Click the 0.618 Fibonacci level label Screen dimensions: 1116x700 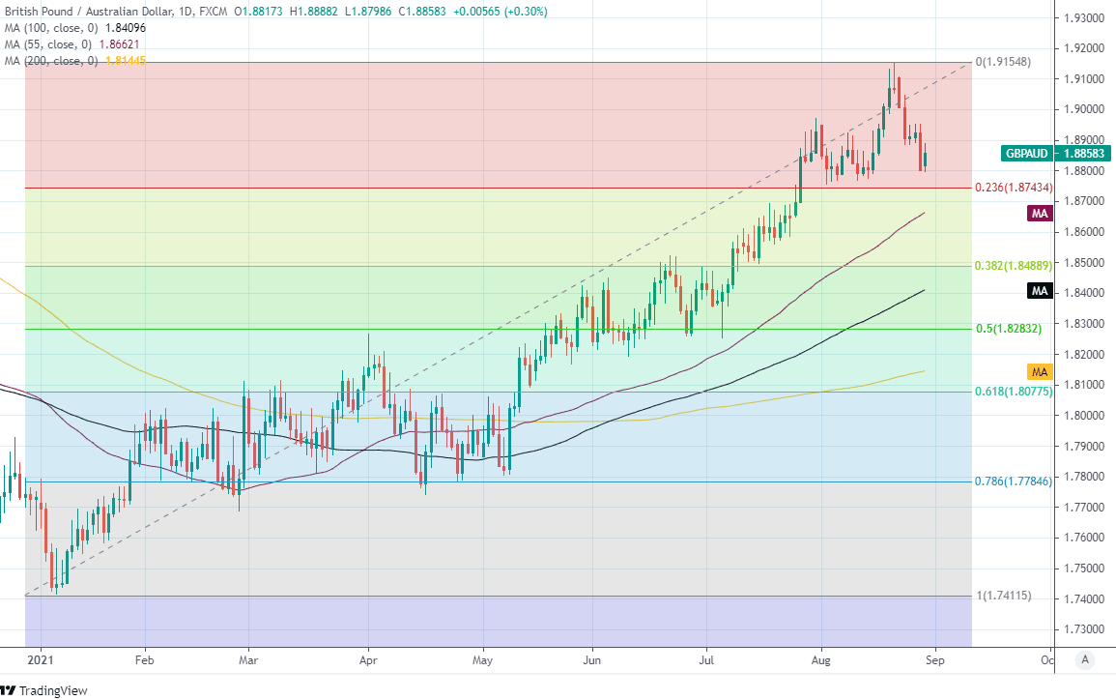pos(1014,392)
